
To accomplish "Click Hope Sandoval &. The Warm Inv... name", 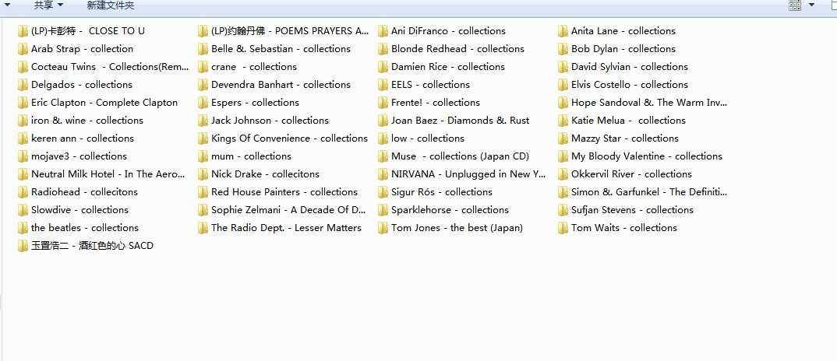I will click(x=648, y=103).
